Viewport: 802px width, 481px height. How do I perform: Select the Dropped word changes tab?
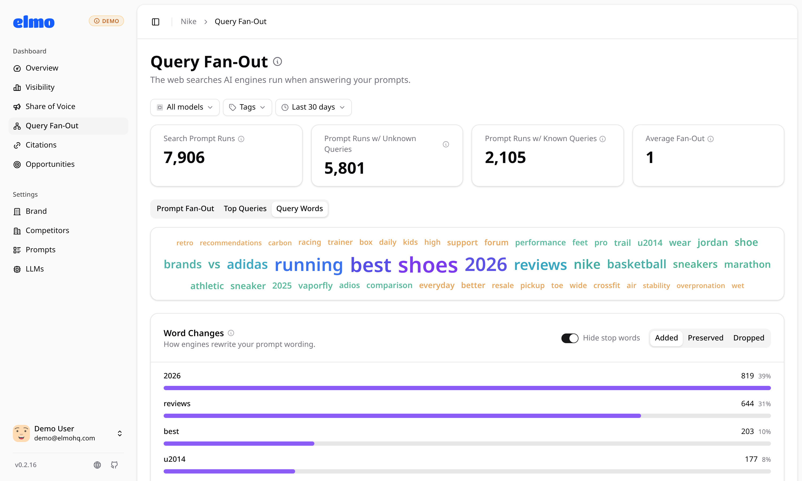coord(749,338)
